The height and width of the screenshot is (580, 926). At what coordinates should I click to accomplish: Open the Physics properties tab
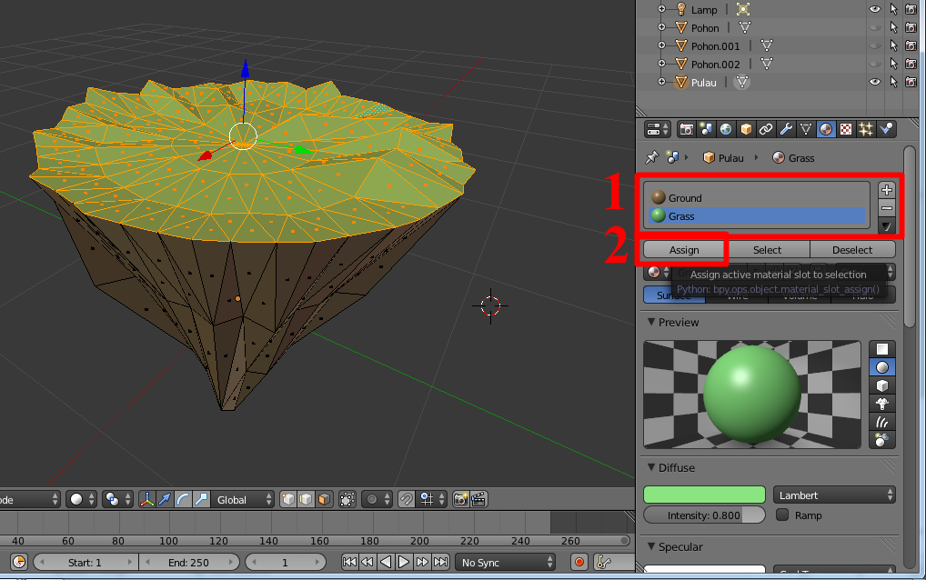tap(885, 128)
